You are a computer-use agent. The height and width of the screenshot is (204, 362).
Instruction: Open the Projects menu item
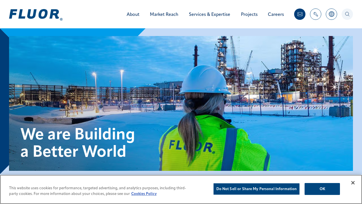249,14
